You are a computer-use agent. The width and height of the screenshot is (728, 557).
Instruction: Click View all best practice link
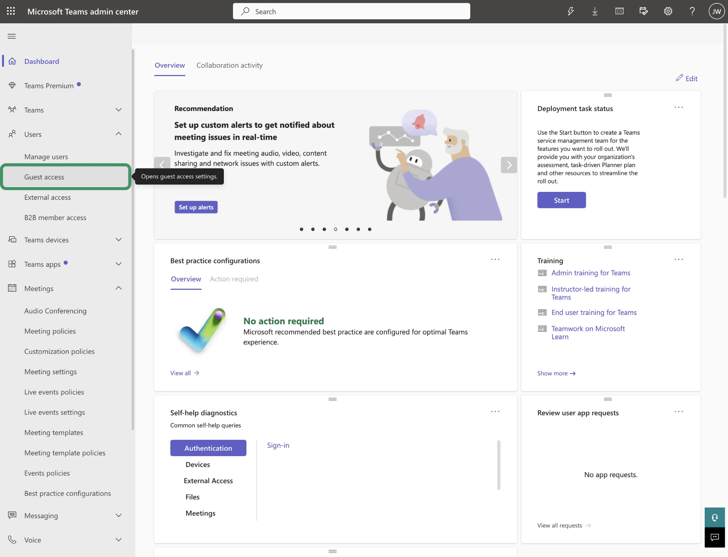pos(185,373)
